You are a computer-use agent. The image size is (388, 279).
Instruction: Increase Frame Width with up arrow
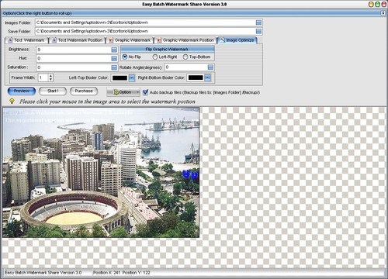pos(50,76)
